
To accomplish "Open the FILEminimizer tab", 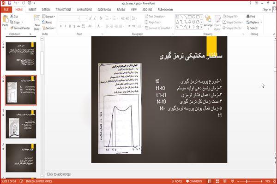I will click(165, 10).
